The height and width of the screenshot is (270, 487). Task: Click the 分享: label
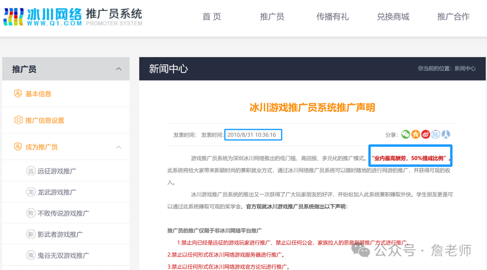(391, 135)
